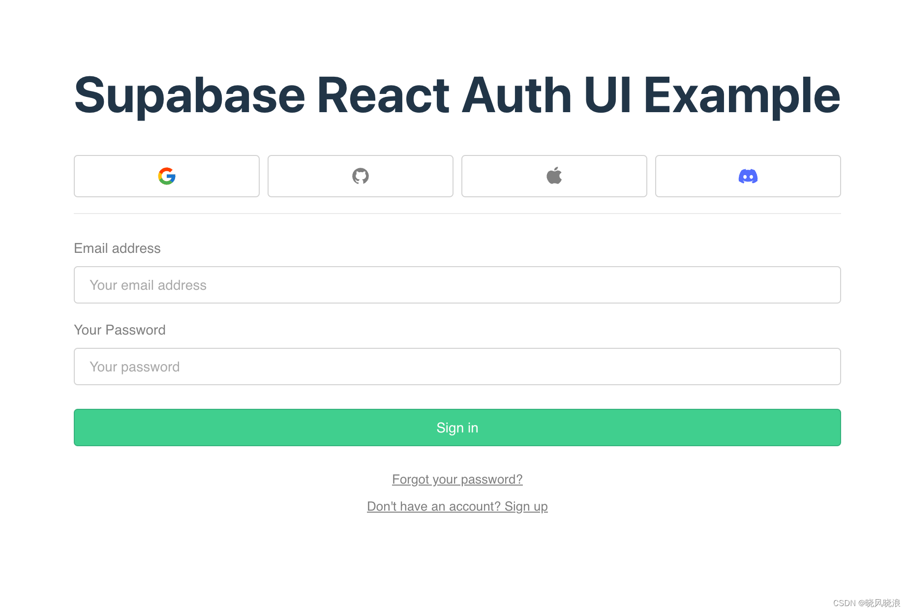Viewport: 908px width, 612px height.
Task: Sign in with the Google icon button
Action: 167,176
